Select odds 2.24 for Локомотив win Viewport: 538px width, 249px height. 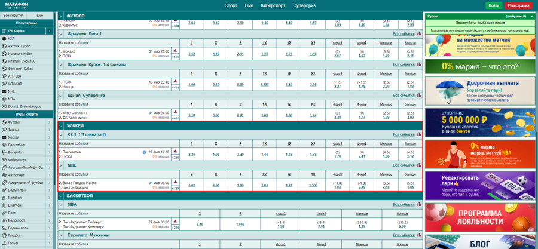(x=191, y=154)
